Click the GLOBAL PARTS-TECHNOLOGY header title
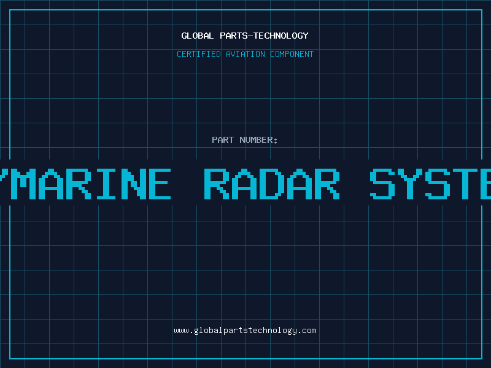 click(x=245, y=36)
